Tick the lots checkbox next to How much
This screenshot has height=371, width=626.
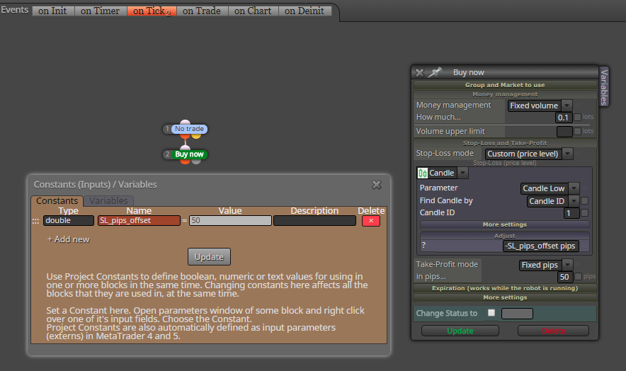577,118
